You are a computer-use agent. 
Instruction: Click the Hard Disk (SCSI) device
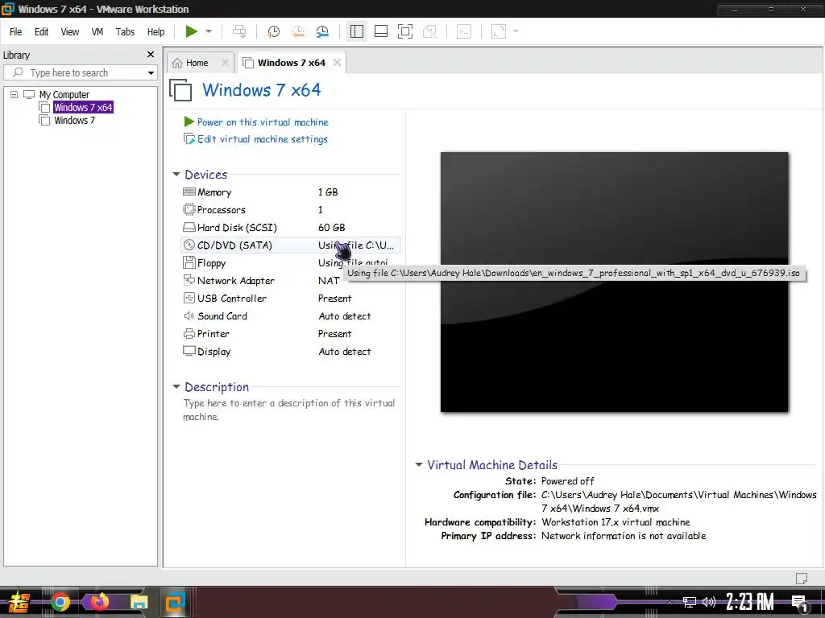[290, 228]
